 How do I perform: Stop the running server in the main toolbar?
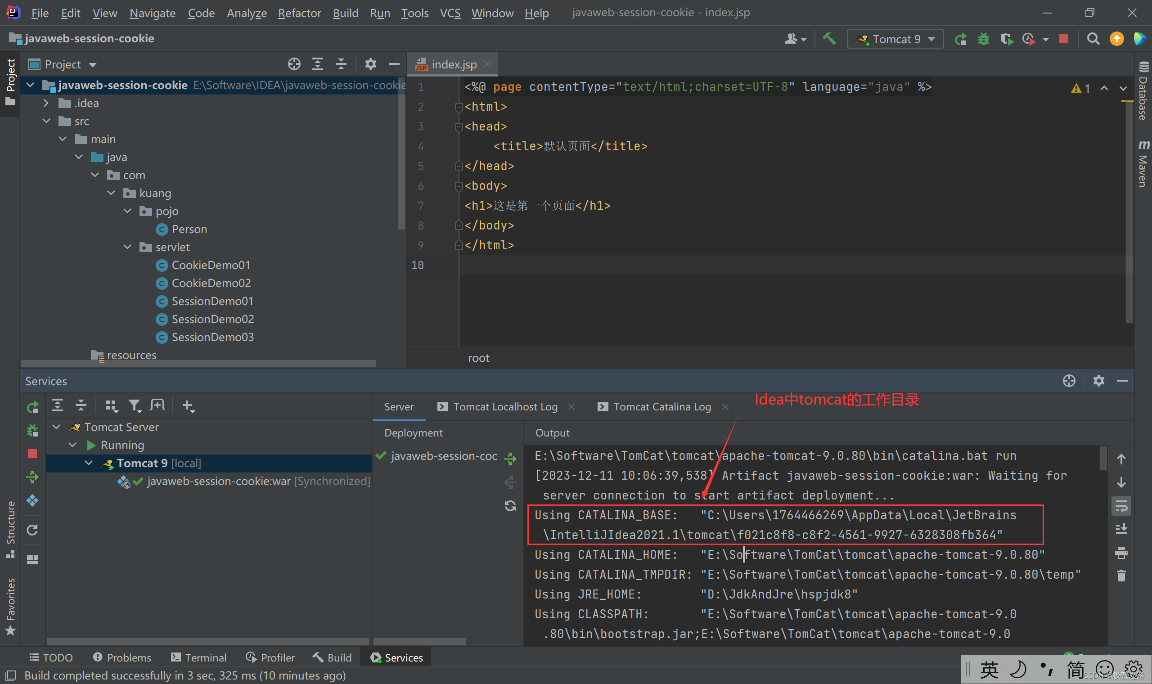(x=1064, y=39)
